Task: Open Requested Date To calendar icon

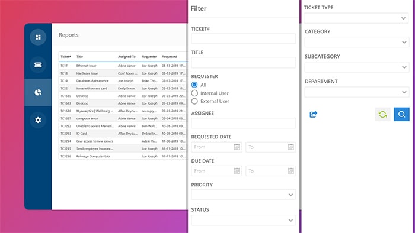Action: [290, 147]
